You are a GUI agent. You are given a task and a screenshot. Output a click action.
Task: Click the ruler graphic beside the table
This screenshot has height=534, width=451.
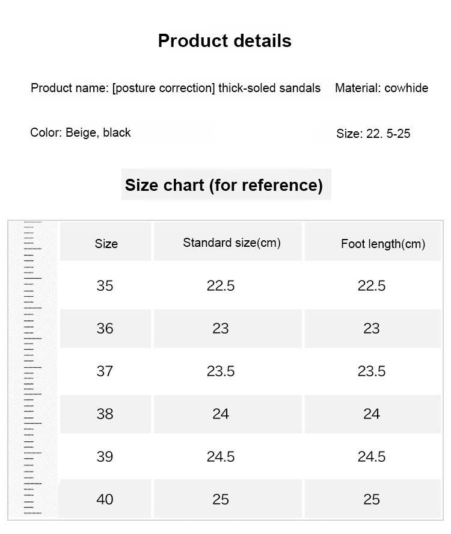coord(32,369)
